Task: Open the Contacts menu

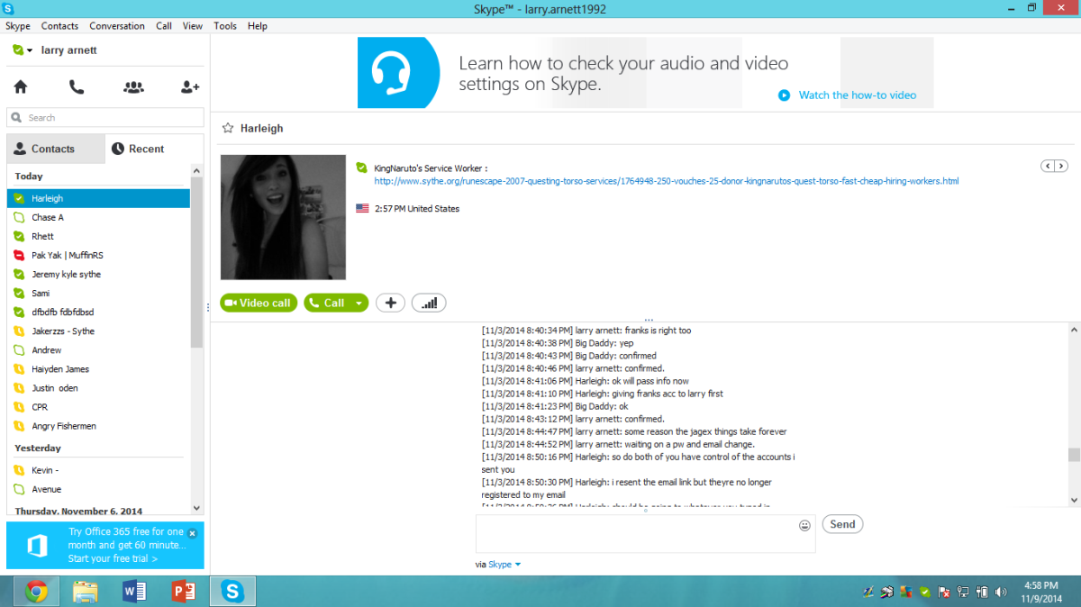Action: [59, 26]
